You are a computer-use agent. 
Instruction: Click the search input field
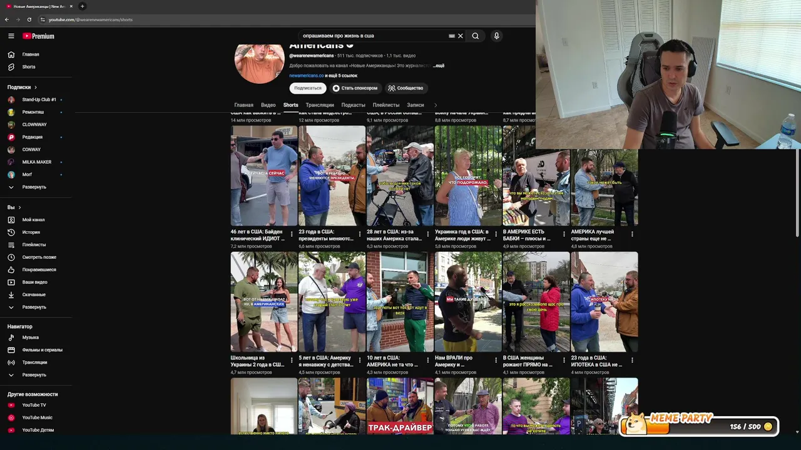(374, 36)
